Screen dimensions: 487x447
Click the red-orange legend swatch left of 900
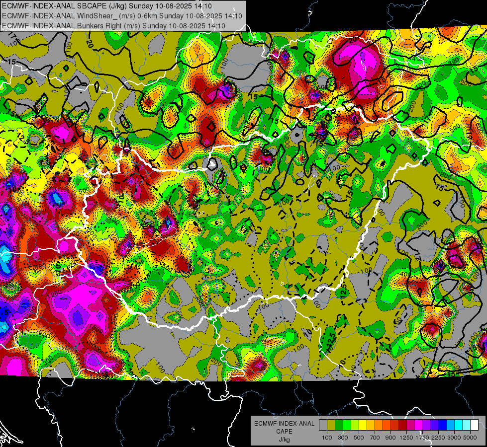point(387,425)
